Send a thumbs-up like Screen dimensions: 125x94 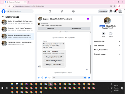pyautogui.click(x=89, y=78)
